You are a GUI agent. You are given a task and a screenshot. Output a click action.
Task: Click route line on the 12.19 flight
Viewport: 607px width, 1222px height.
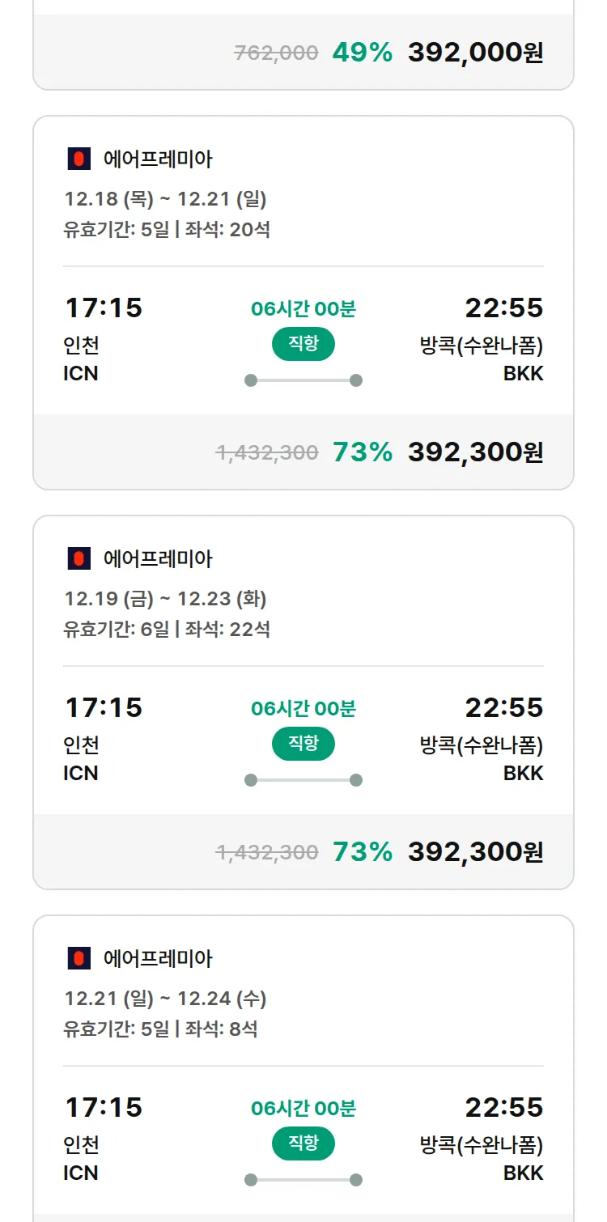[x=303, y=780]
